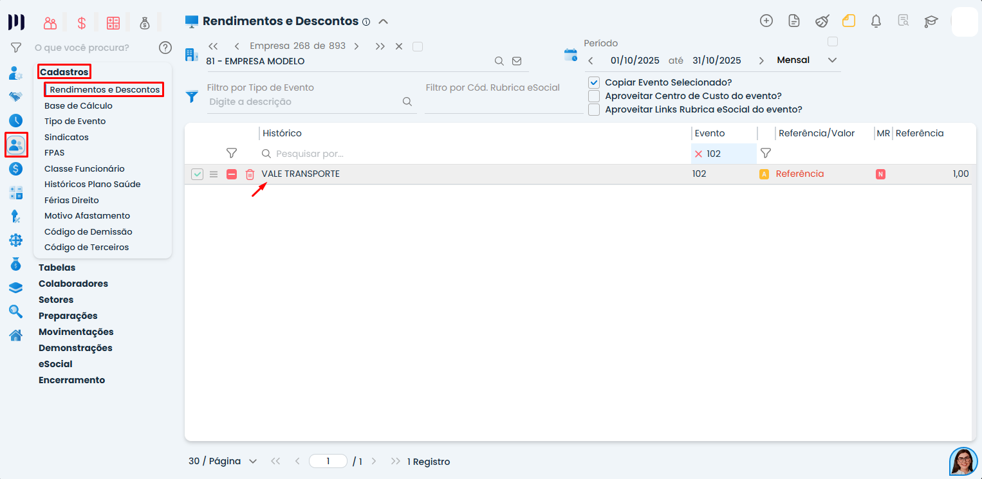Open the pink calculator module in top bar
This screenshot has height=479, width=982.
click(x=113, y=23)
